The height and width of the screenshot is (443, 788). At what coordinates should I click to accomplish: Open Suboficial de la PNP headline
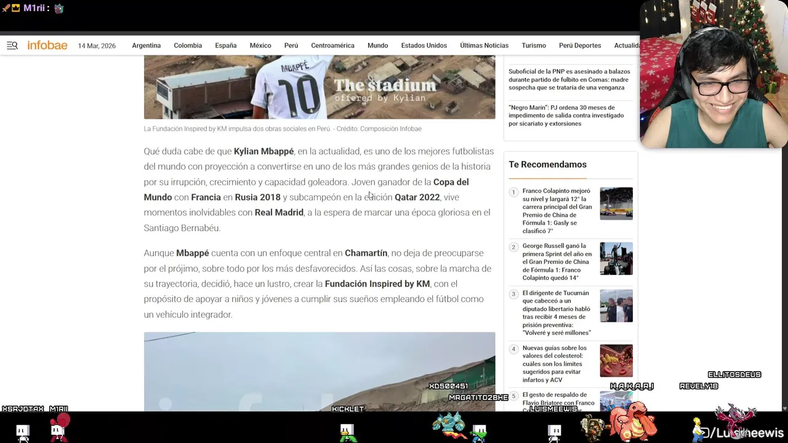(569, 79)
